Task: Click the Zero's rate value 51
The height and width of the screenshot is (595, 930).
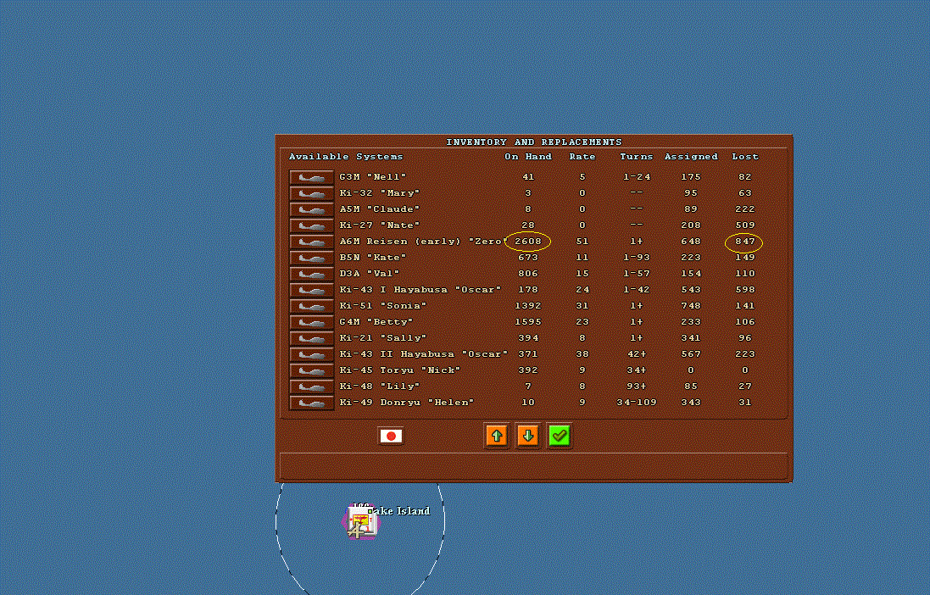Action: (582, 242)
